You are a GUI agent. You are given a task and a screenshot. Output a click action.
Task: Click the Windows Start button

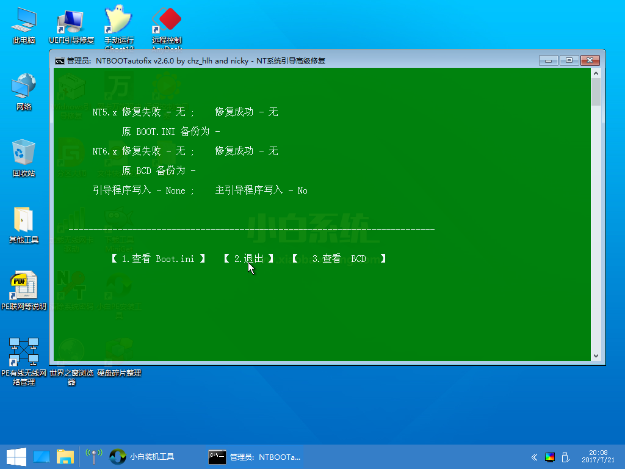(15, 456)
